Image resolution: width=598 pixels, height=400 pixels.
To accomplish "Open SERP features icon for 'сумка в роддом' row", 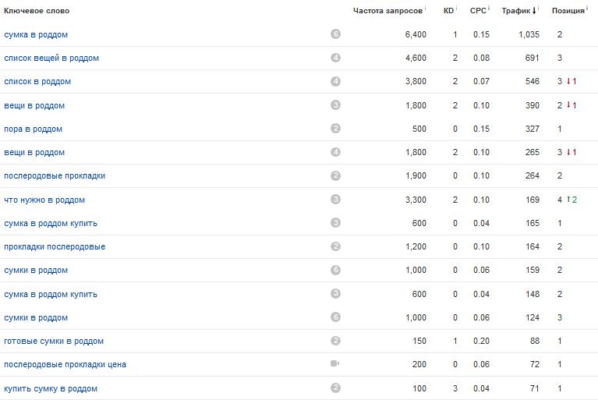I will pyautogui.click(x=335, y=34).
